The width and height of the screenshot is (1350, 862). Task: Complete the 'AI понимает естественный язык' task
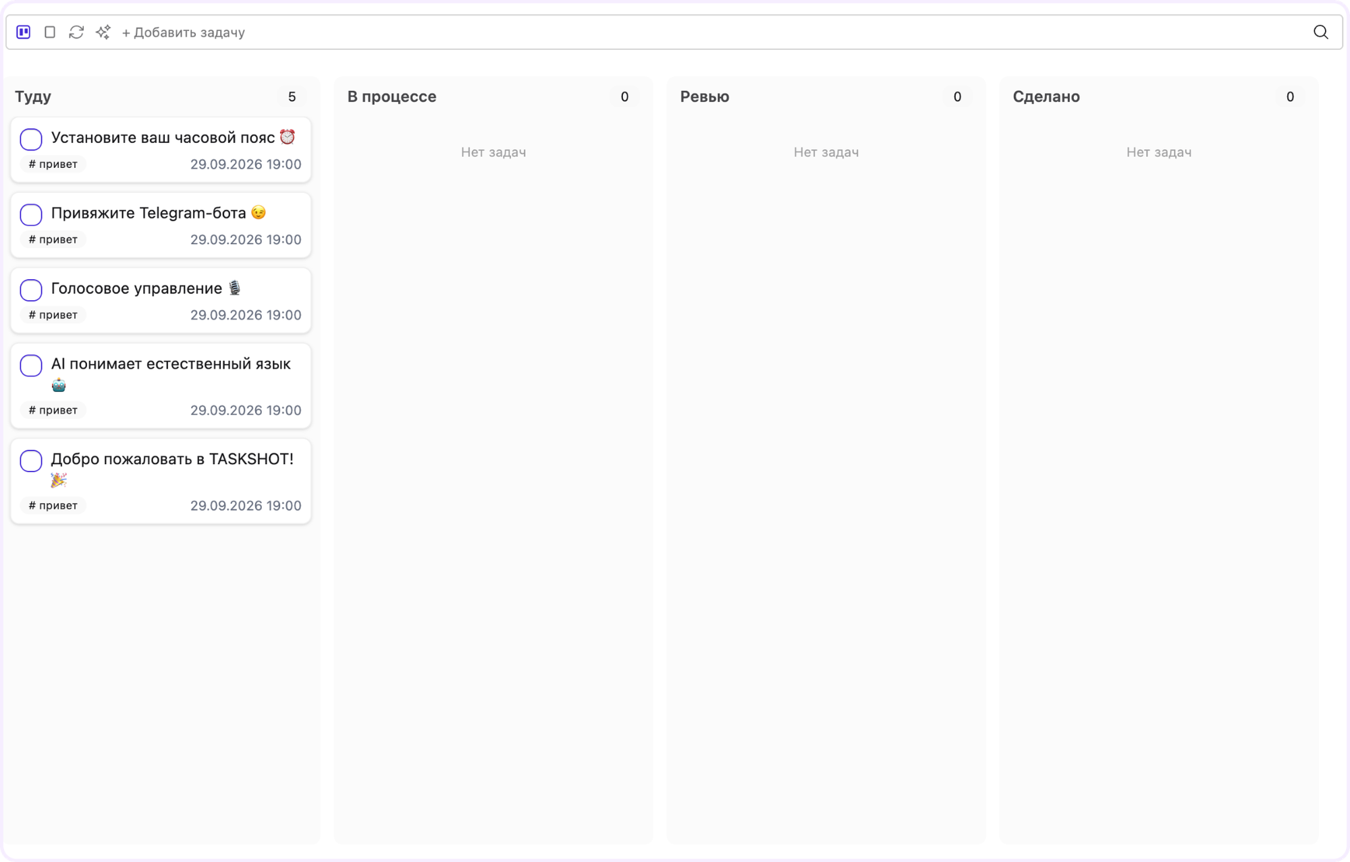(31, 366)
